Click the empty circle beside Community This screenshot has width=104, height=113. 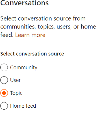[4, 67]
